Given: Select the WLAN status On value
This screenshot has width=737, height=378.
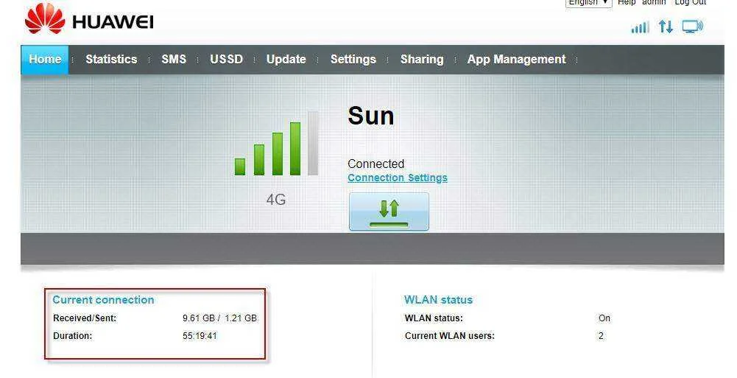Looking at the screenshot, I should click(x=604, y=318).
